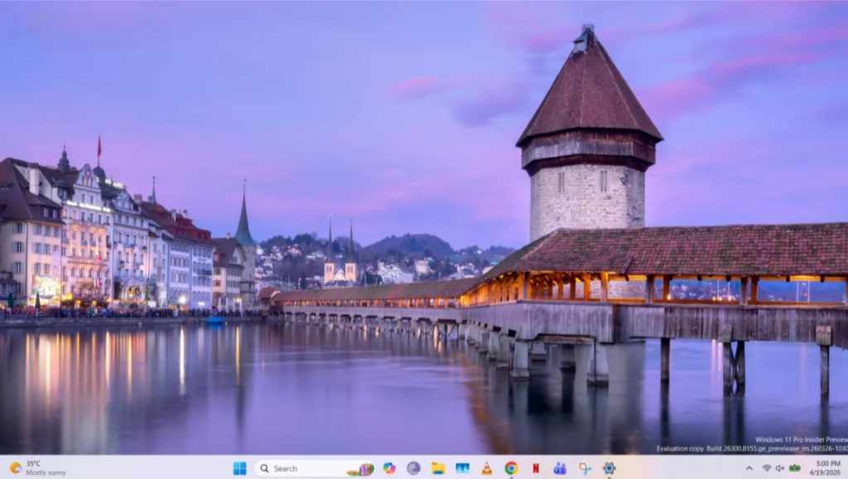Open Wi-Fi network settings in tray
The height and width of the screenshot is (479, 848).
[x=767, y=468]
